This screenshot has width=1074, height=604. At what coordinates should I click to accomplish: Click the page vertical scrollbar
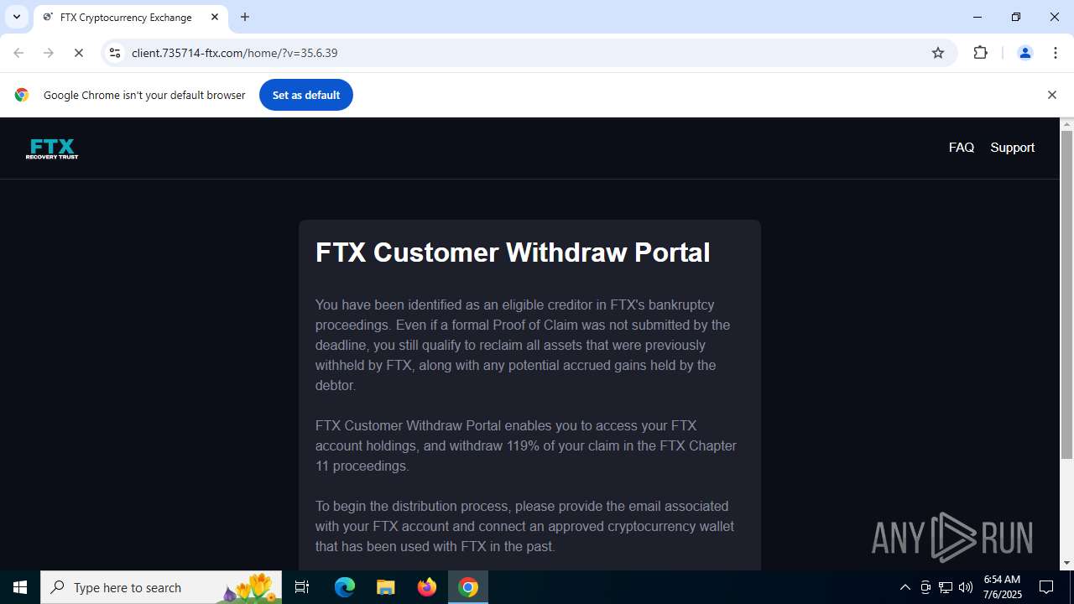1066,295
